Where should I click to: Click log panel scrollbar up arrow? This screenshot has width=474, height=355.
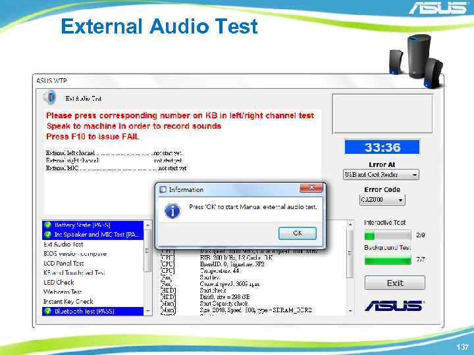[x=350, y=225]
